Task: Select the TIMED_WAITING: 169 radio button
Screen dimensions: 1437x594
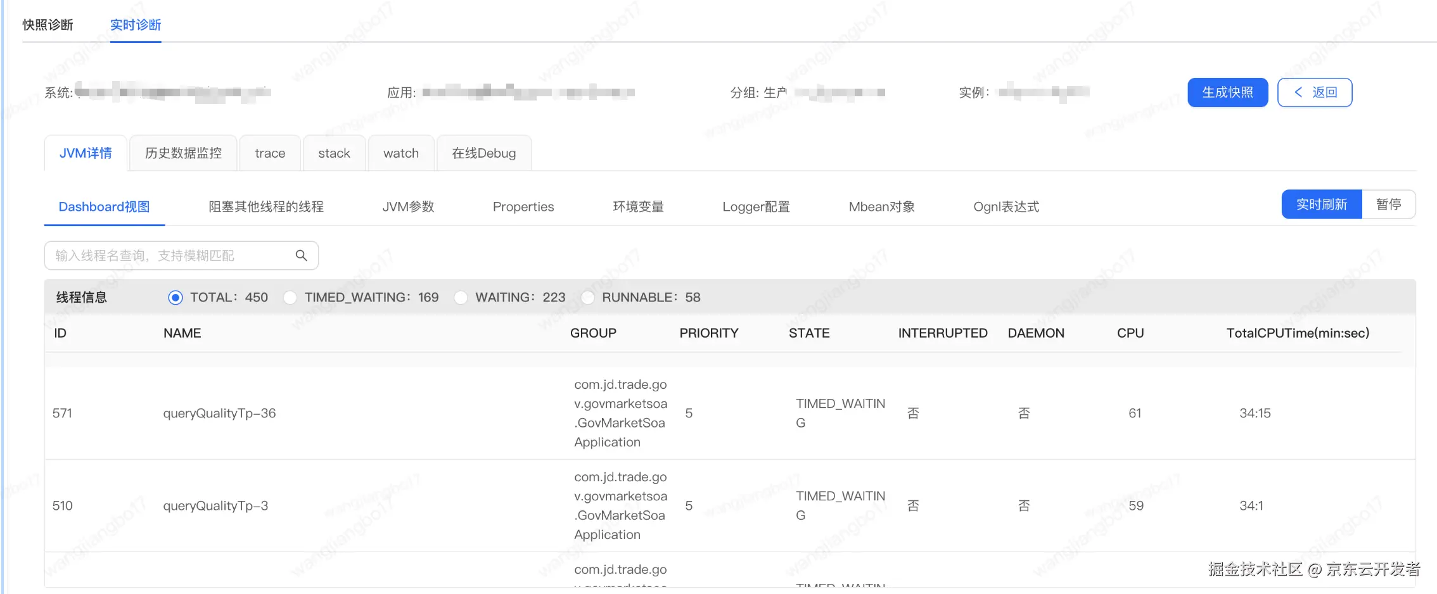Action: pyautogui.click(x=290, y=298)
